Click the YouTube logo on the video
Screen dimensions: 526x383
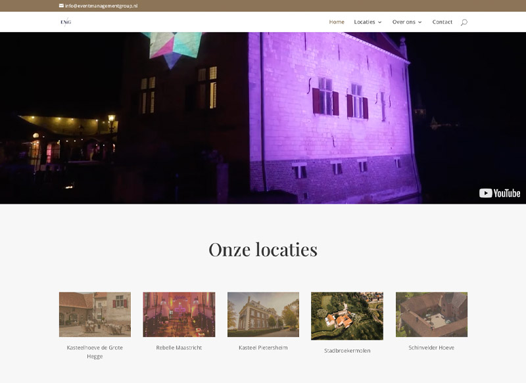click(500, 193)
